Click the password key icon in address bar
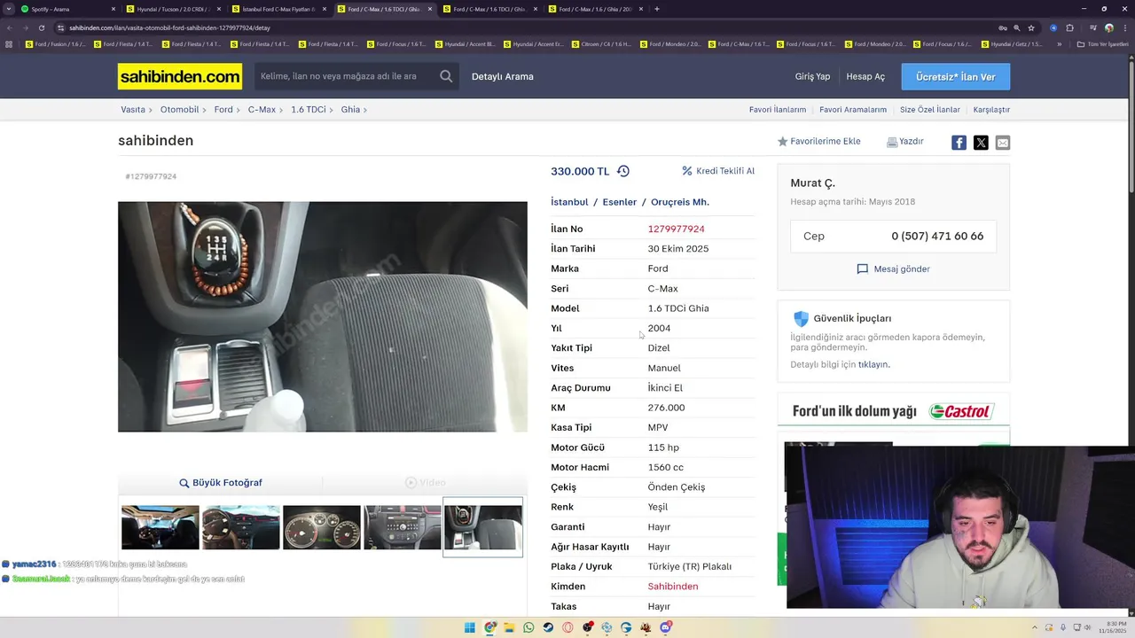1135x638 pixels. (1003, 27)
